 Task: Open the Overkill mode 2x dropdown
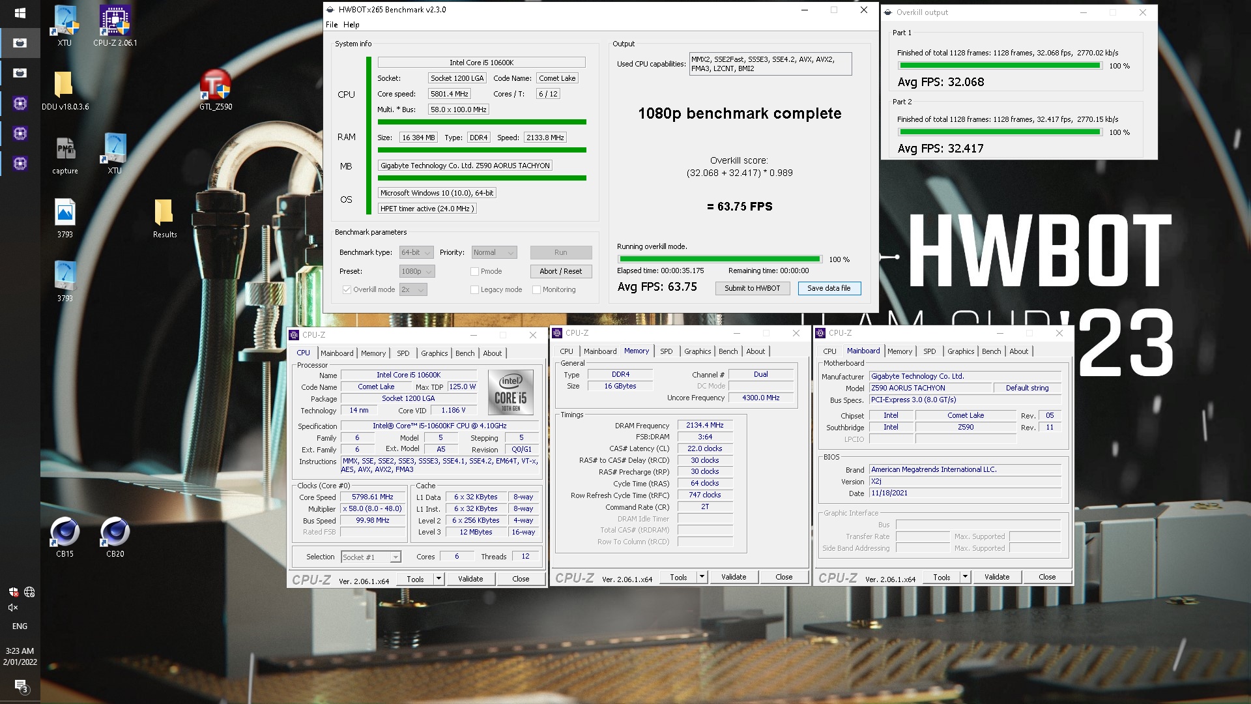point(413,289)
